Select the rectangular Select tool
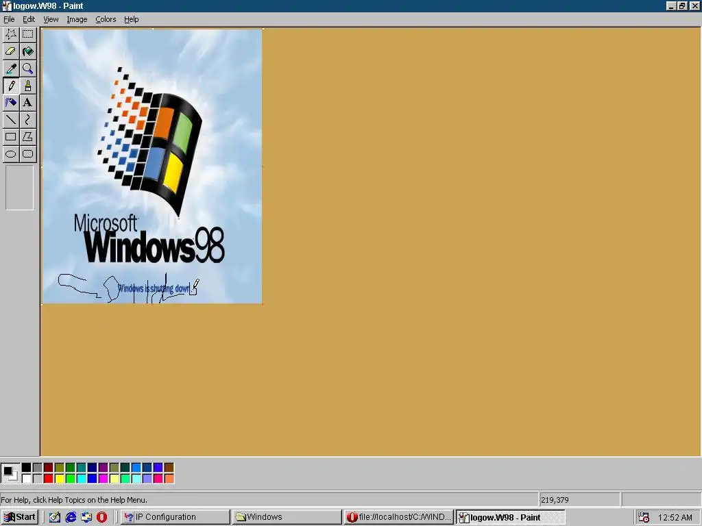The image size is (702, 526). coord(27,34)
